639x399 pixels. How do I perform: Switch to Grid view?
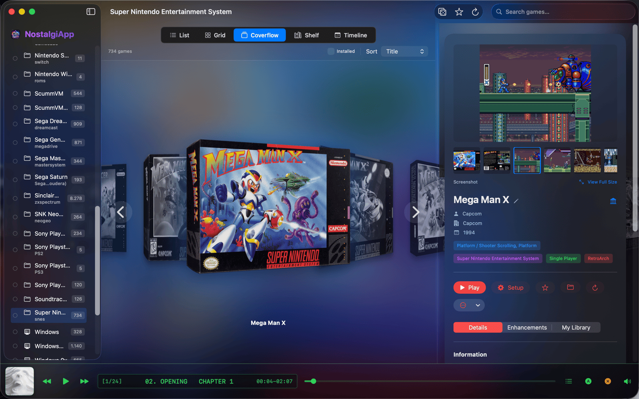coord(215,35)
